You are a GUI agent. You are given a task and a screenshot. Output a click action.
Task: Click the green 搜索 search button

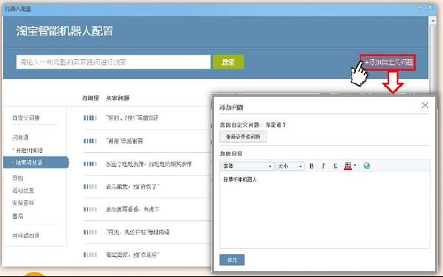(228, 62)
